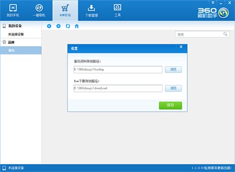Close the 设置 (settings) dialog
Viewport: 235px width, 172px height.
[x=181, y=47]
